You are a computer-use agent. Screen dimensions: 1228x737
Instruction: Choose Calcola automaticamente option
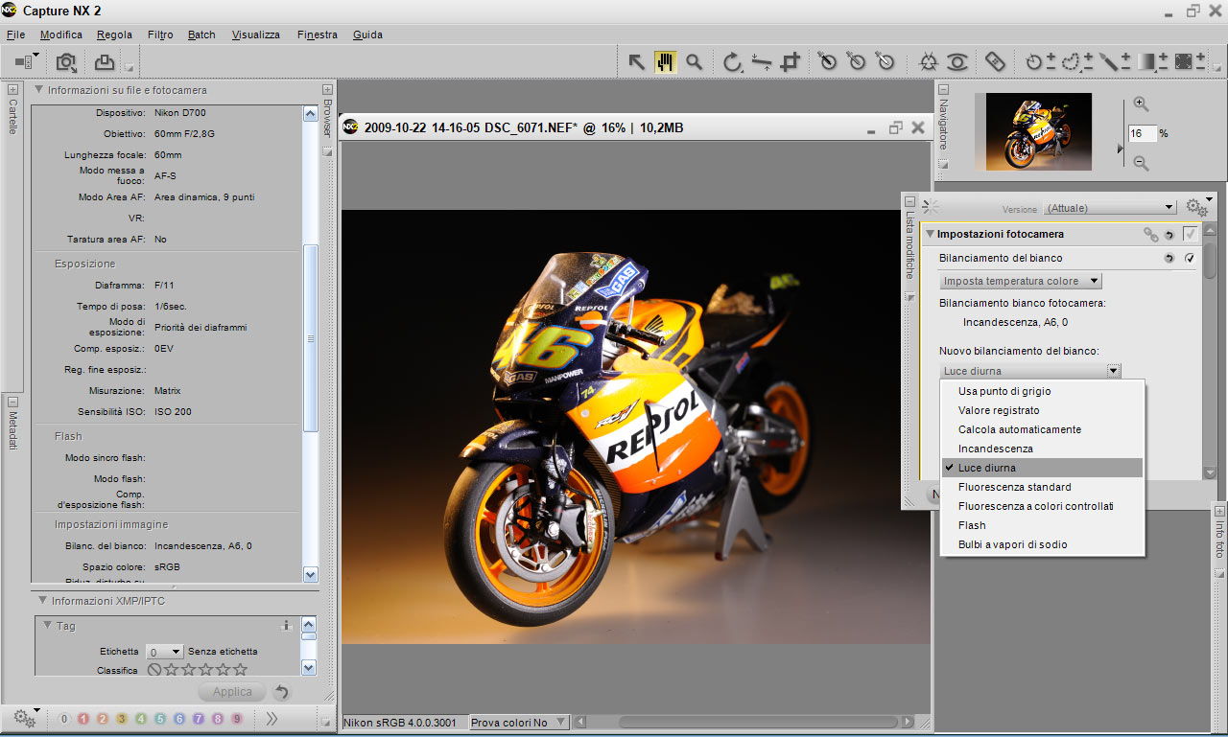[x=1042, y=429]
